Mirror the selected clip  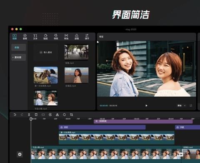[x=57, y=115]
